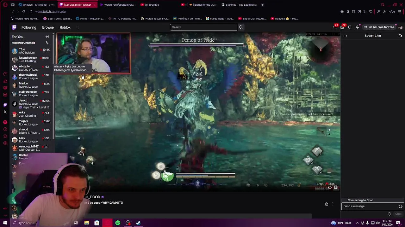The image size is (405, 227).
Task: Open Steam from taskbar
Action: (138, 223)
